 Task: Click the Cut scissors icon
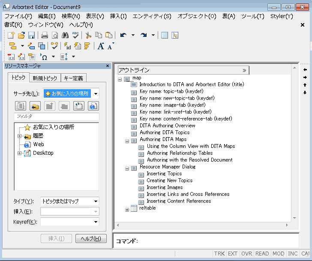(x=88, y=35)
